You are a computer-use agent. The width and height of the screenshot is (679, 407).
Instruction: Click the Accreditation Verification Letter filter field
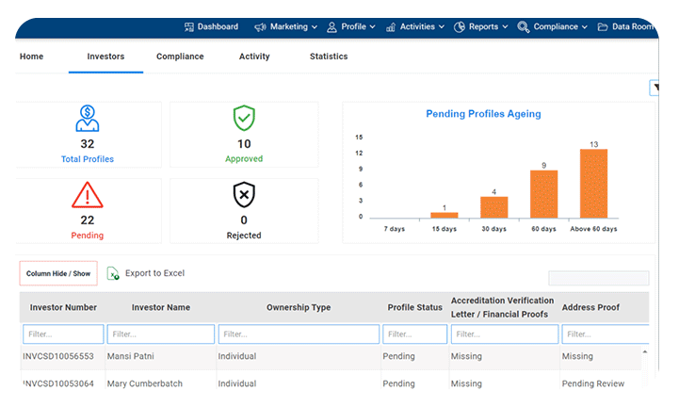click(x=505, y=334)
